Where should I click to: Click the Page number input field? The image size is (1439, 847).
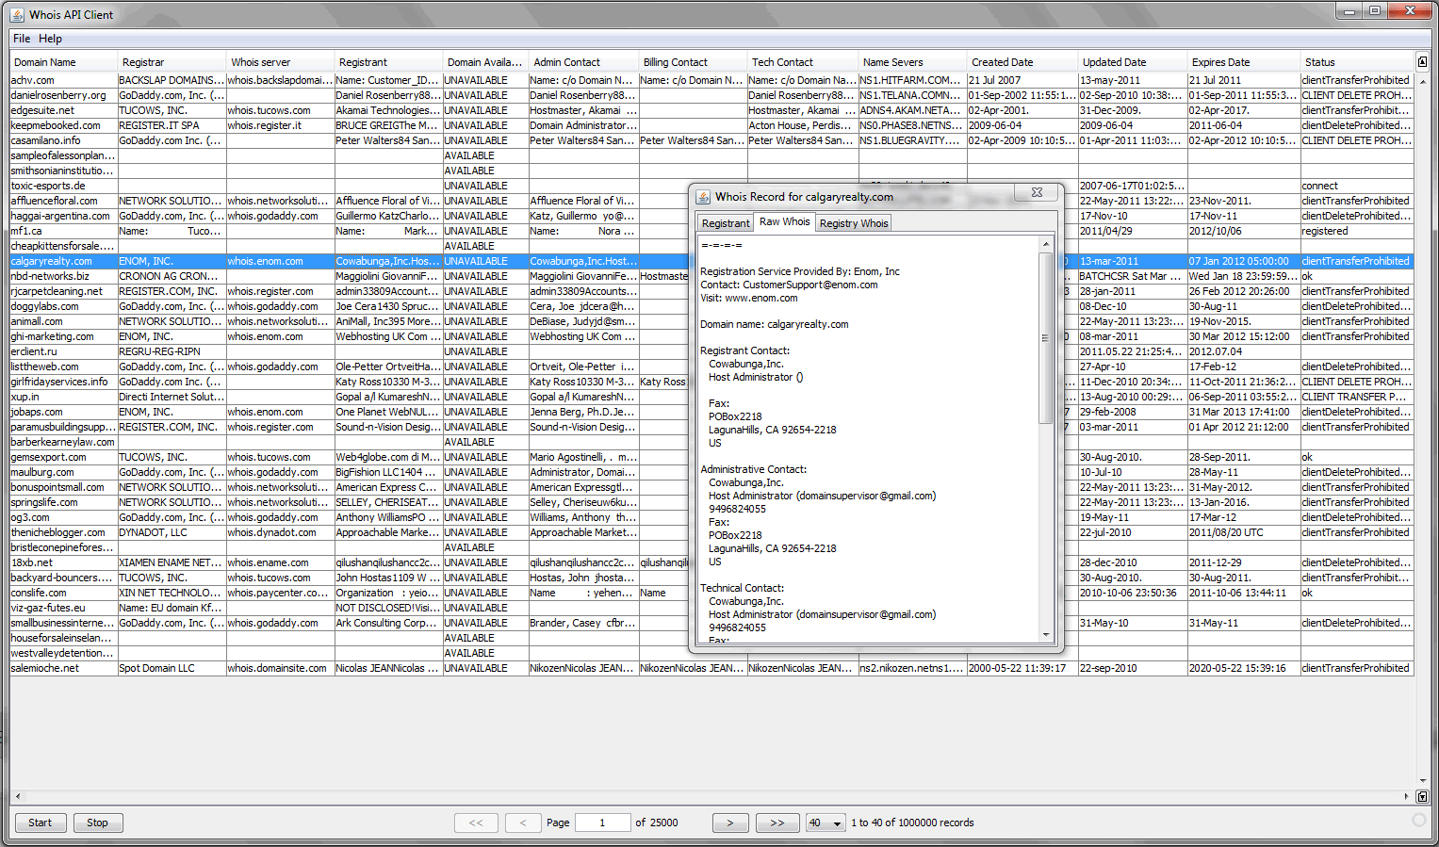(603, 823)
